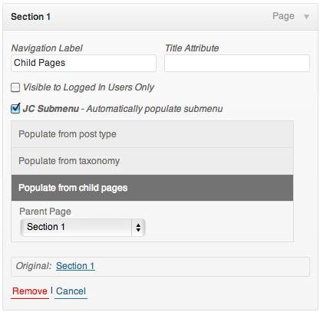Screen dimensions: 320x312
Task: Click the Navigation Label caption
Action: 47,48
